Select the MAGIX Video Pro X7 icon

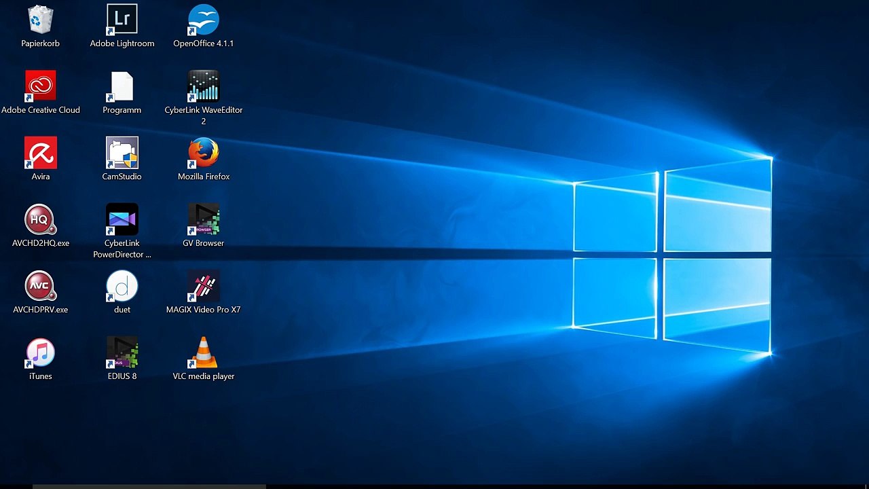[204, 286]
